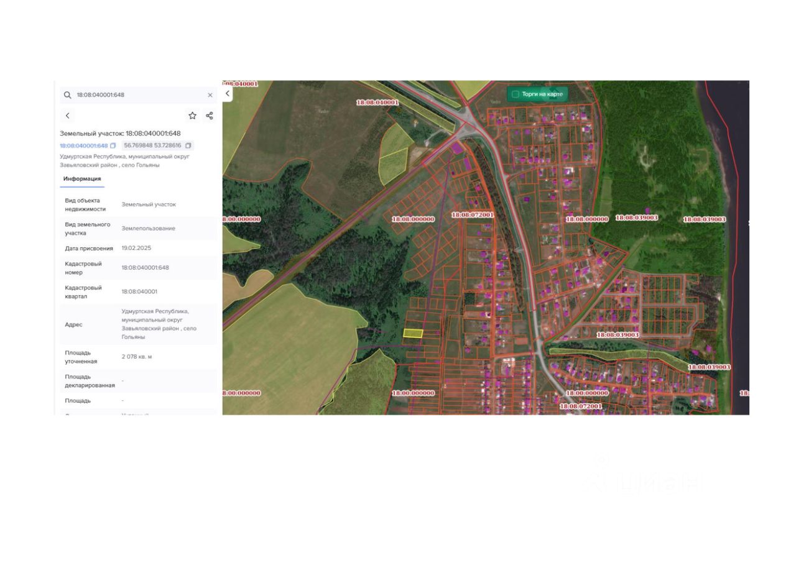Image resolution: width=796 pixels, height=563 pixels.
Task: Click the parcel title Земельный участок heading
Action: 120,133
